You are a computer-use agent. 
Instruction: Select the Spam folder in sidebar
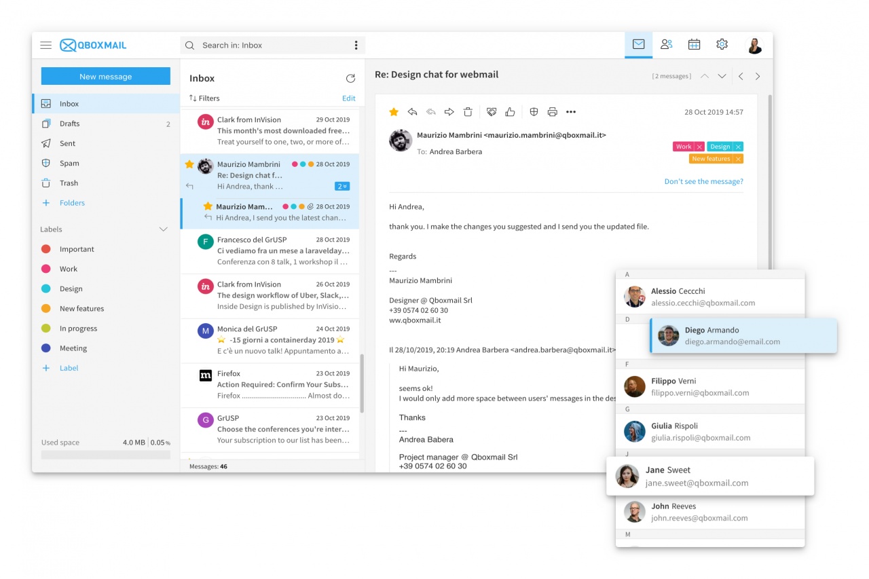[x=69, y=163]
